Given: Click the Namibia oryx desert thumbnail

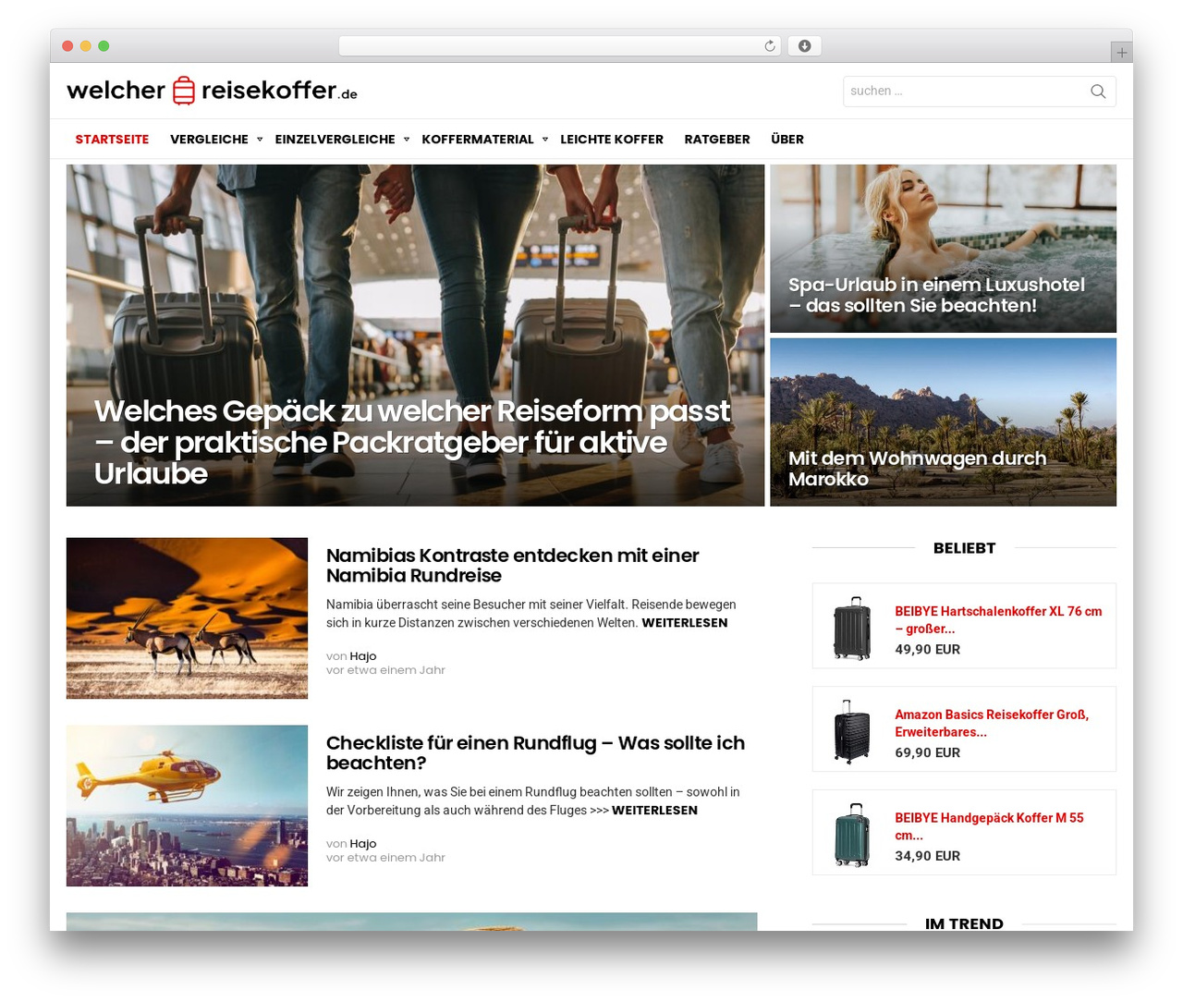Looking at the screenshot, I should pyautogui.click(x=187, y=618).
